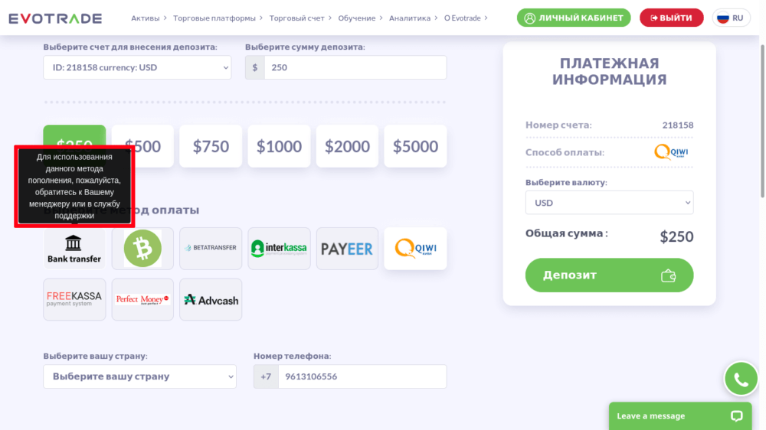This screenshot has width=766, height=430.
Task: Open the country selection dropdown
Action: point(139,376)
